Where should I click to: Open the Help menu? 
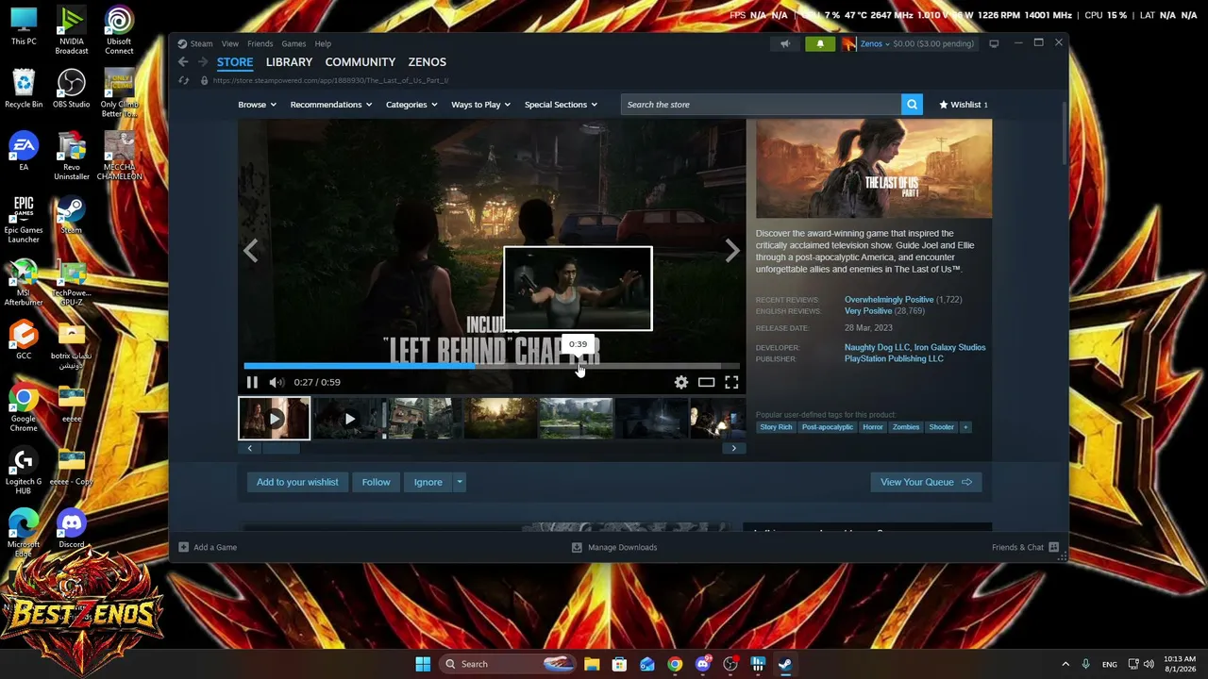pyautogui.click(x=323, y=43)
